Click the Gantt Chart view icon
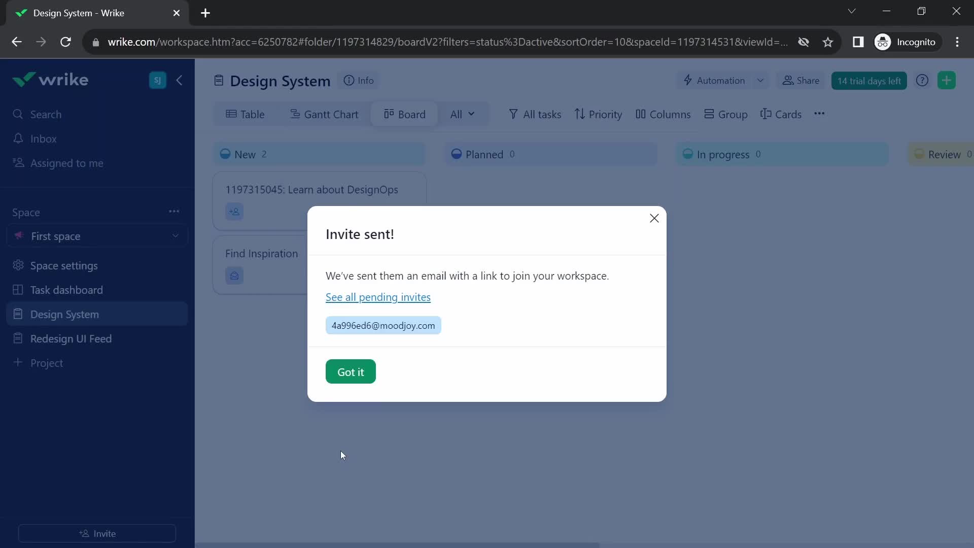Image resolution: width=974 pixels, height=548 pixels. coord(294,114)
